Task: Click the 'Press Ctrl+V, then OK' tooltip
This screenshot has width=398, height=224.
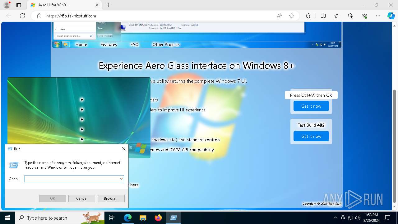Action: (311, 95)
